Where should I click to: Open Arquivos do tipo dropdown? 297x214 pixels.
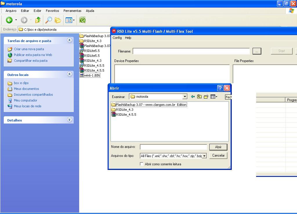tap(204, 156)
